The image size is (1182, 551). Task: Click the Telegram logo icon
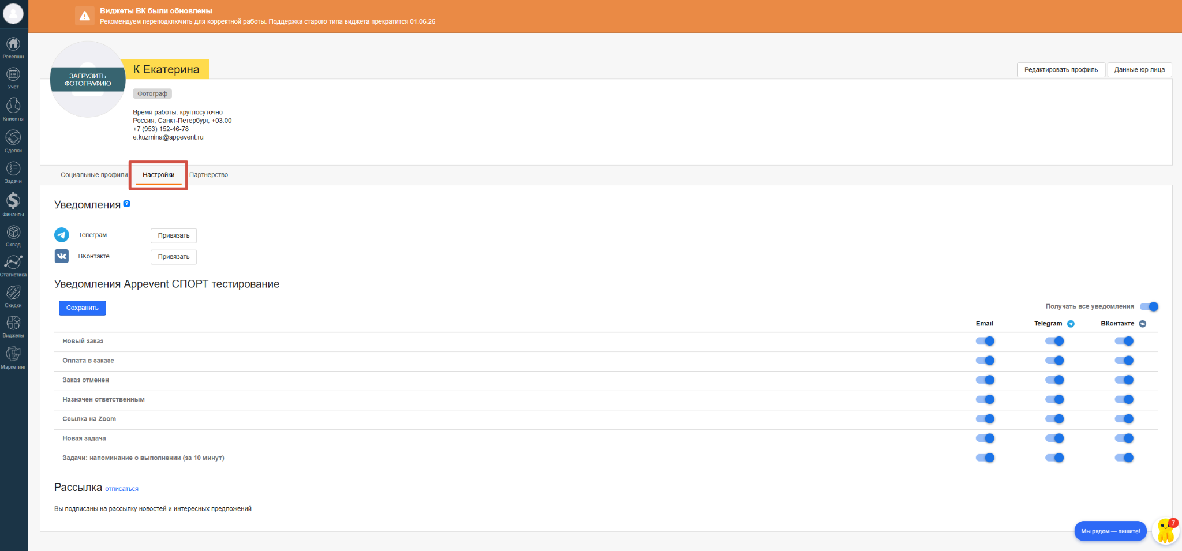62,235
